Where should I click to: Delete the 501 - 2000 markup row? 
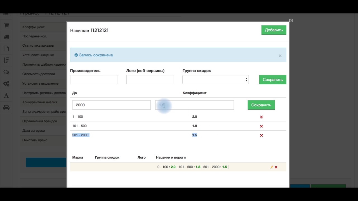click(x=262, y=135)
